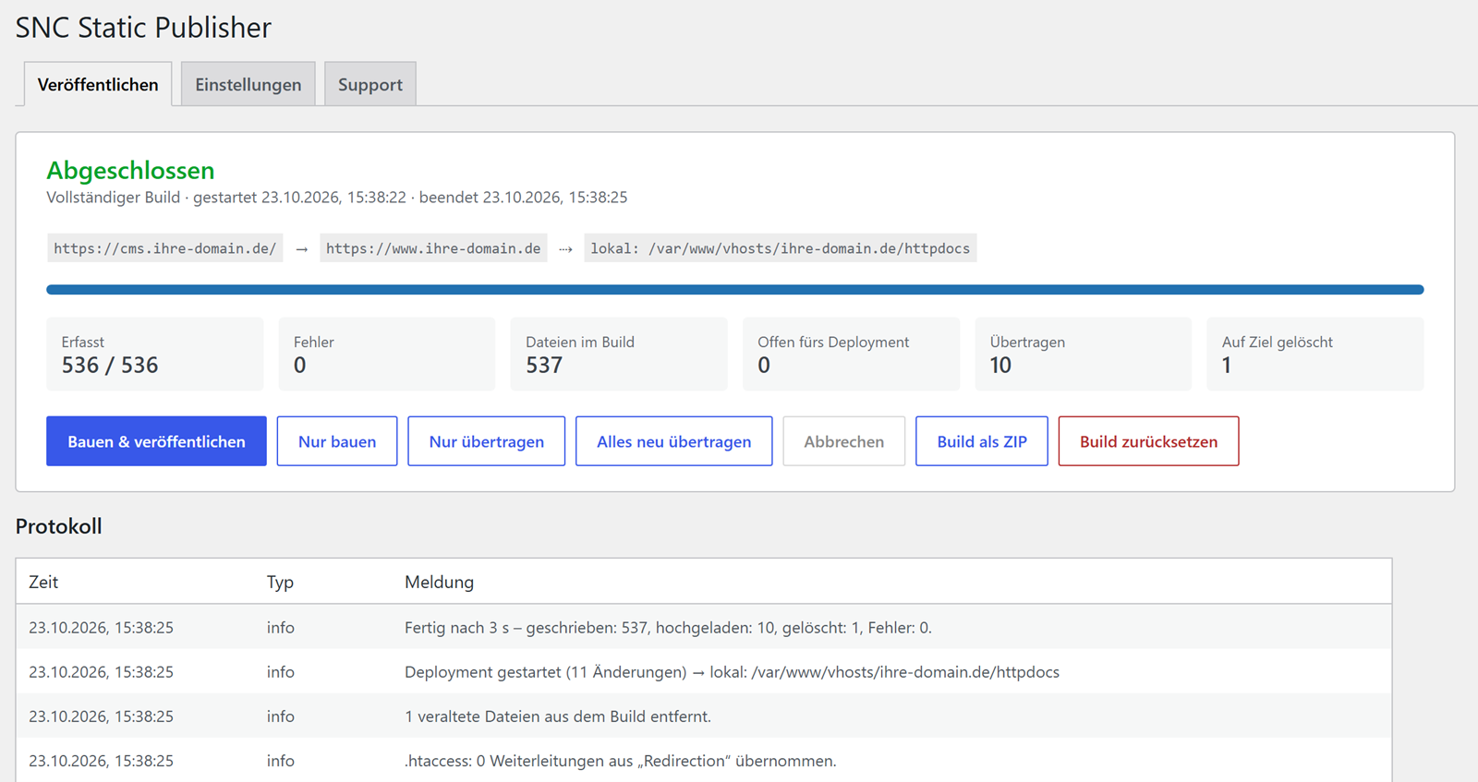Open the Support tab
The width and height of the screenshot is (1478, 782).
370,84
